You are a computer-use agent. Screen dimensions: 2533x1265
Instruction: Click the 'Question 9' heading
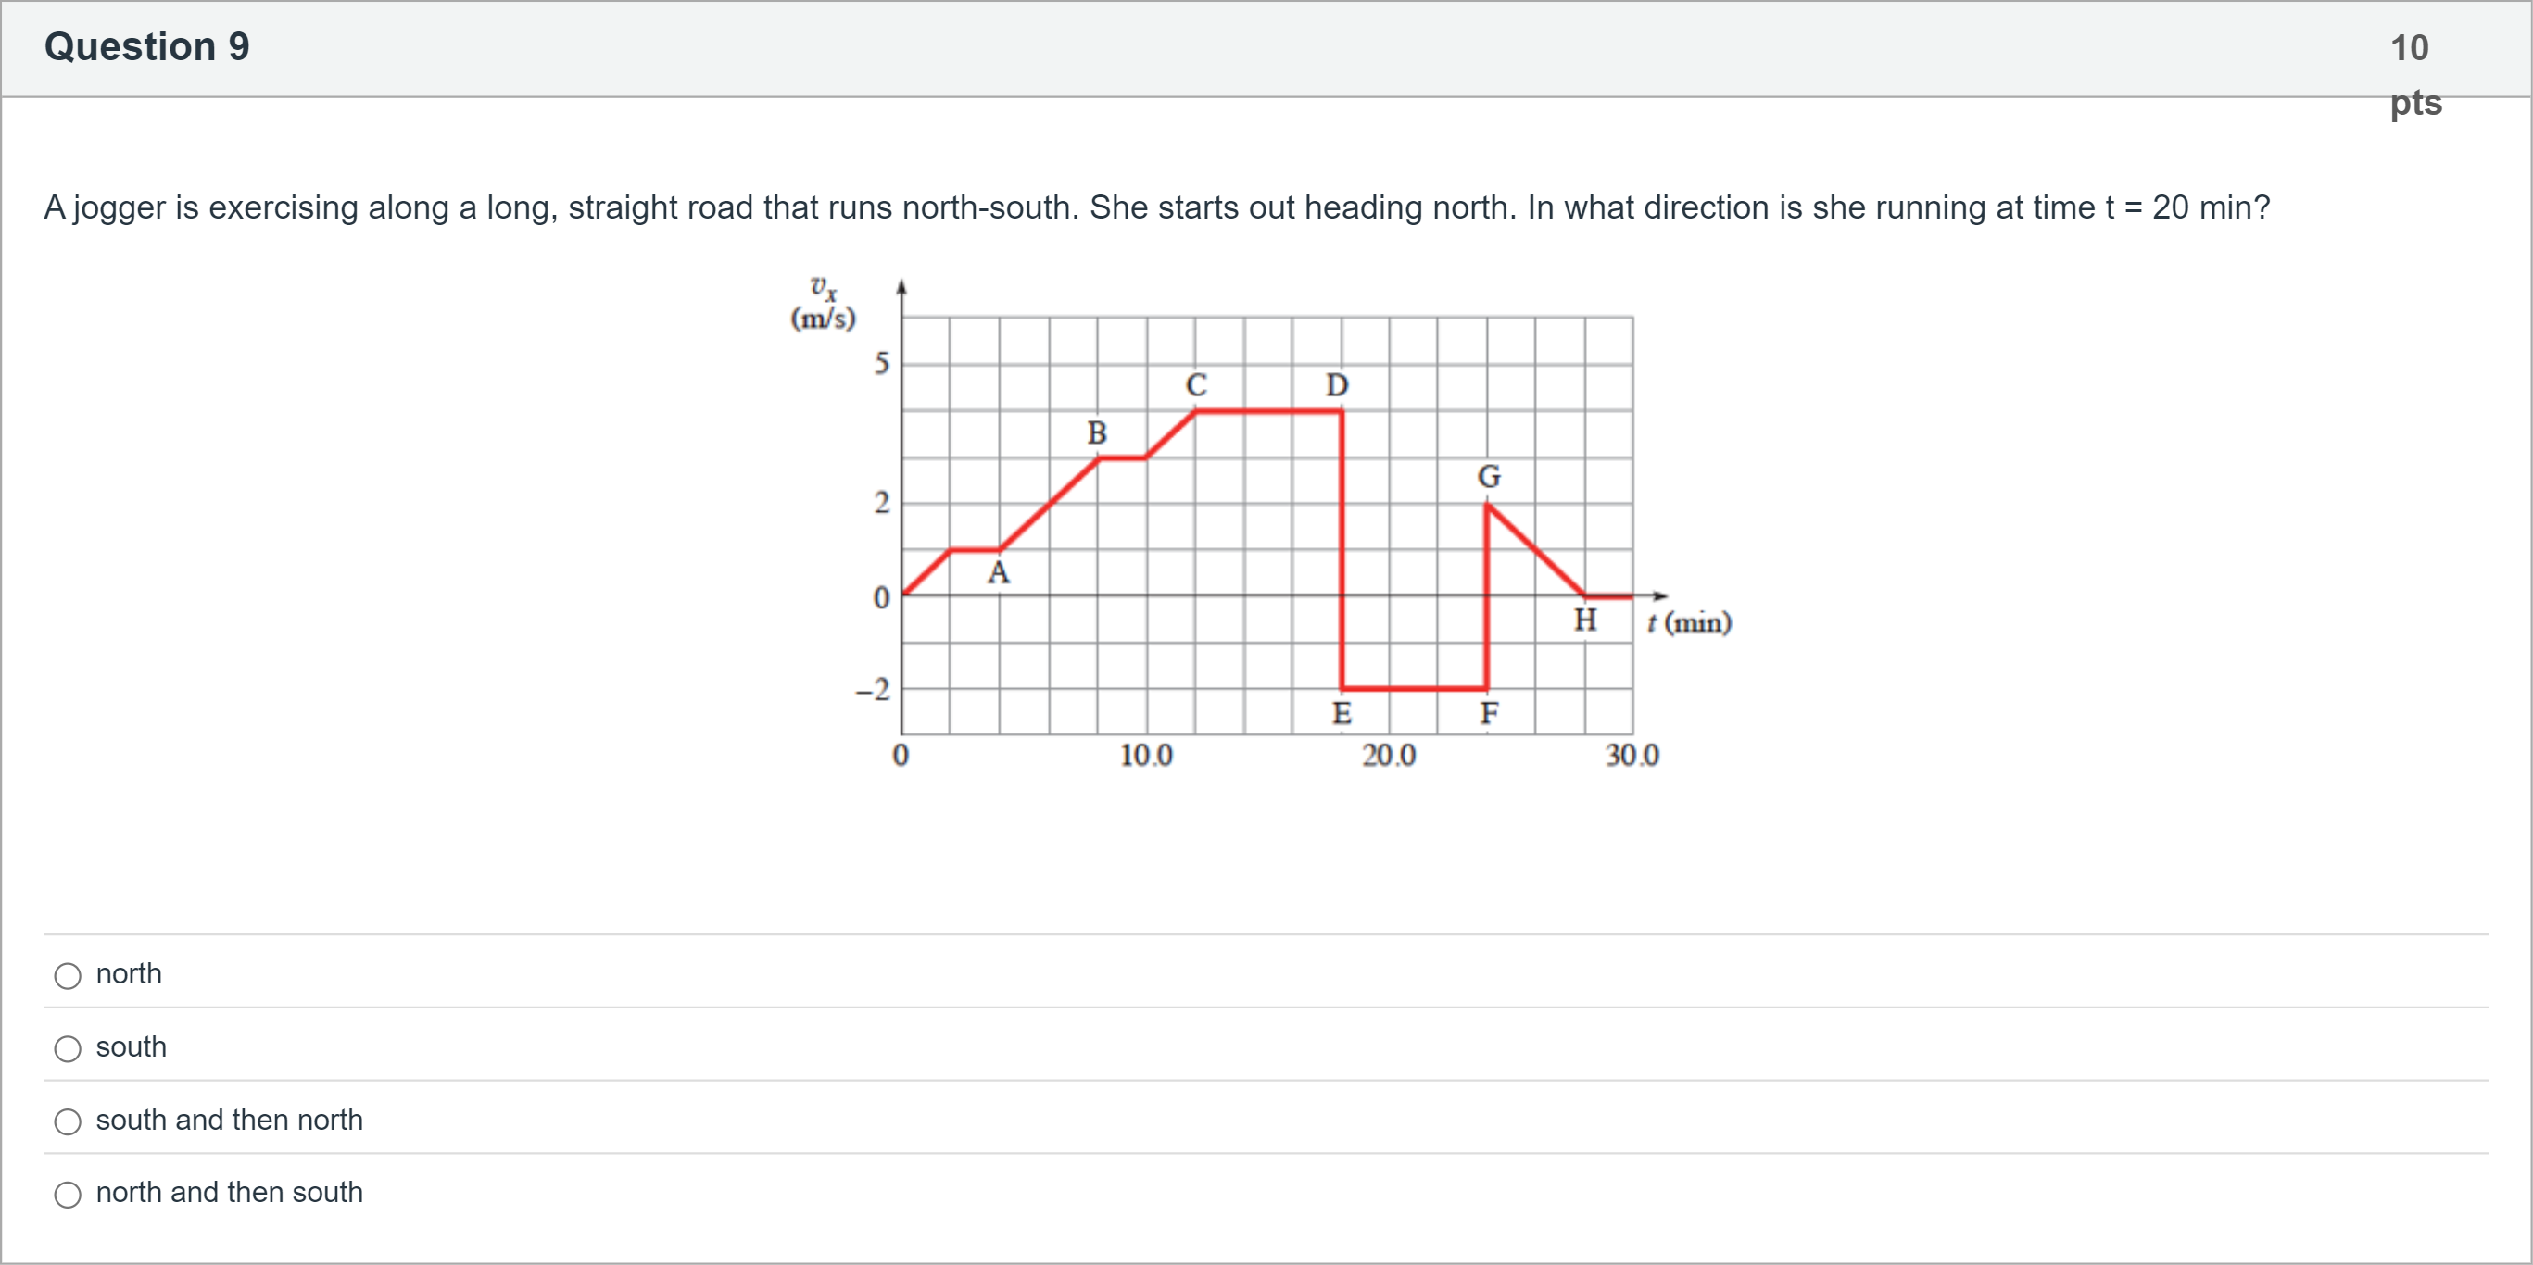pyautogui.click(x=147, y=47)
